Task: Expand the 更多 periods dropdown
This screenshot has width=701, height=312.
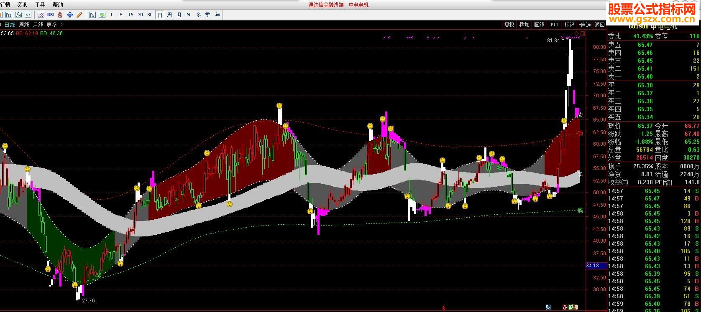Action: point(54,25)
